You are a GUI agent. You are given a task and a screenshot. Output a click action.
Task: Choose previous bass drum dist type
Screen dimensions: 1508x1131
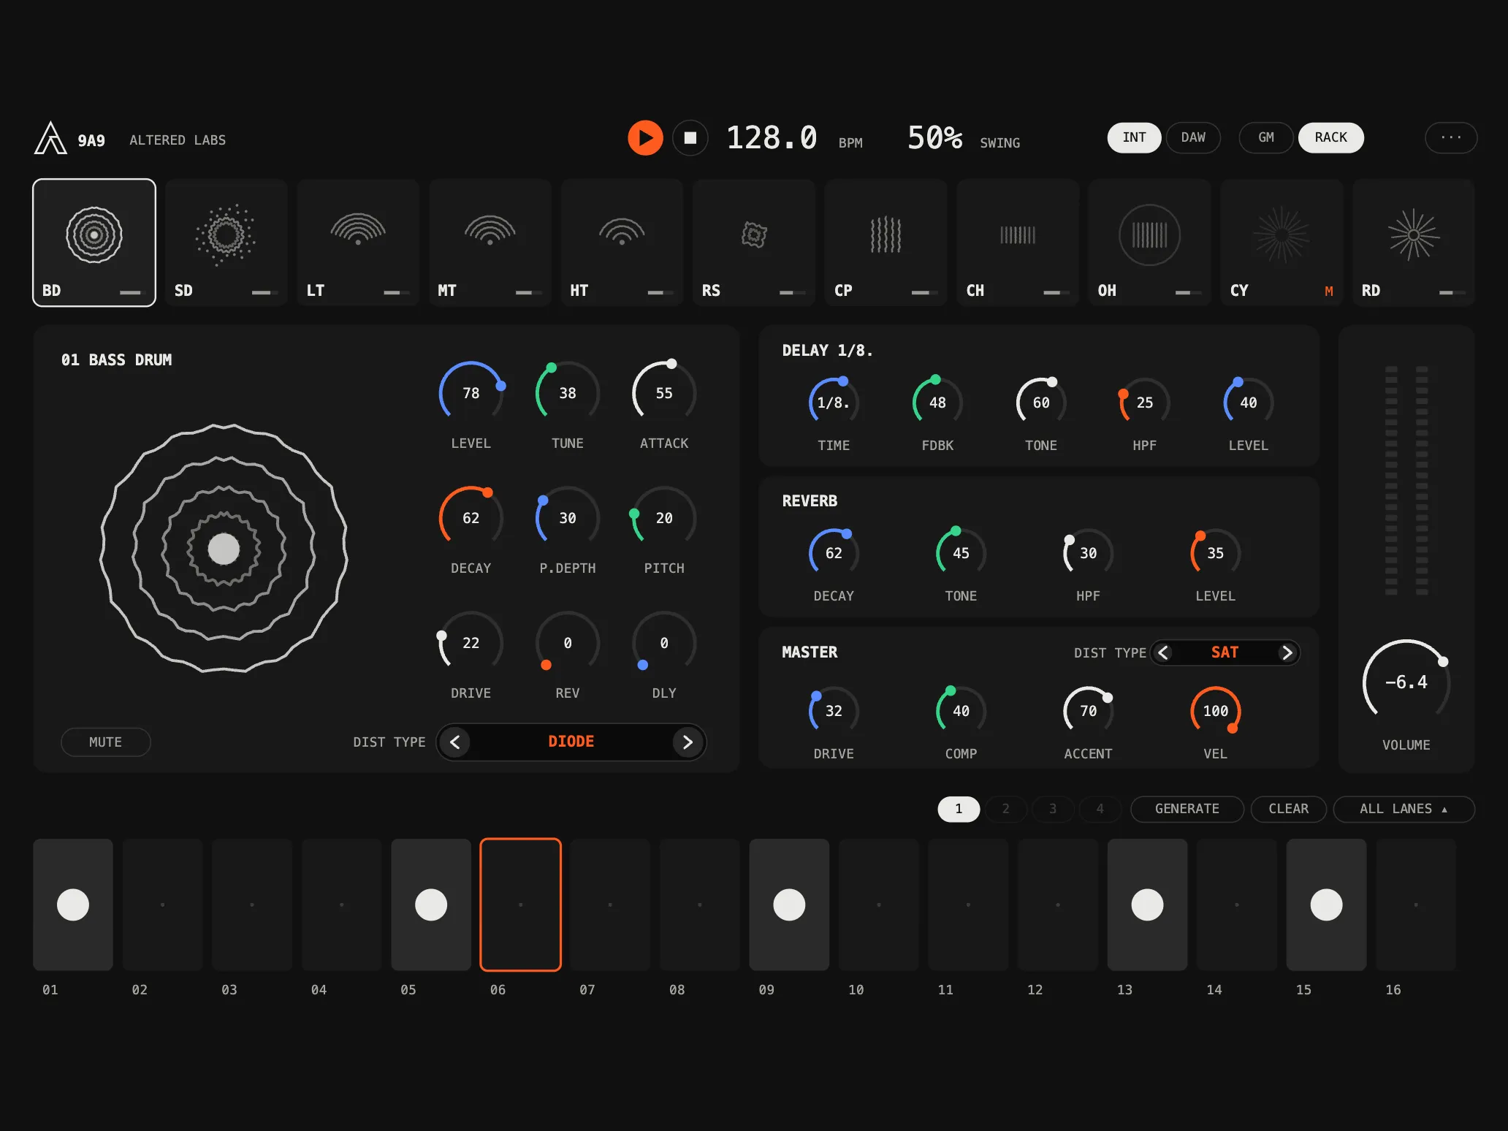pyautogui.click(x=455, y=742)
